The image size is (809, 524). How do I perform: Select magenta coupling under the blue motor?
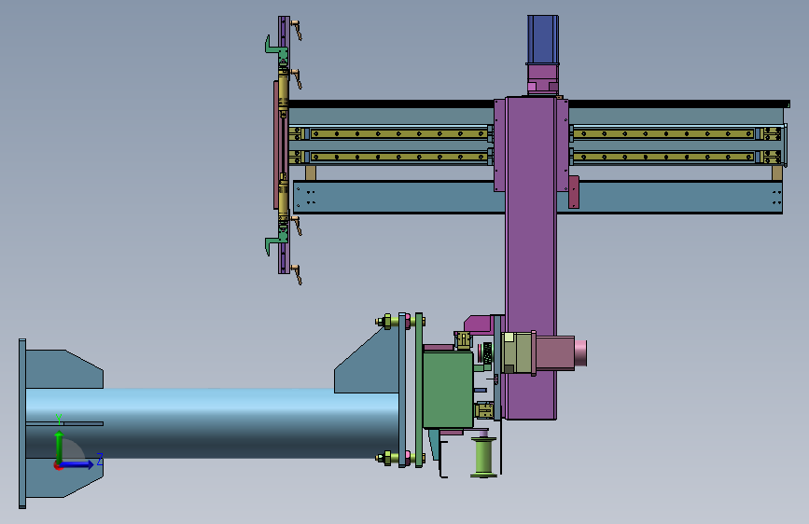[542, 78]
